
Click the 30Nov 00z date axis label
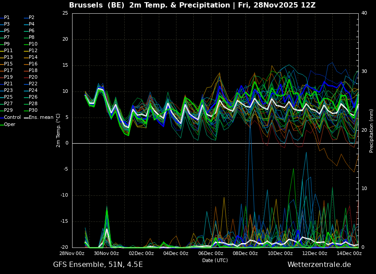[107, 253]
